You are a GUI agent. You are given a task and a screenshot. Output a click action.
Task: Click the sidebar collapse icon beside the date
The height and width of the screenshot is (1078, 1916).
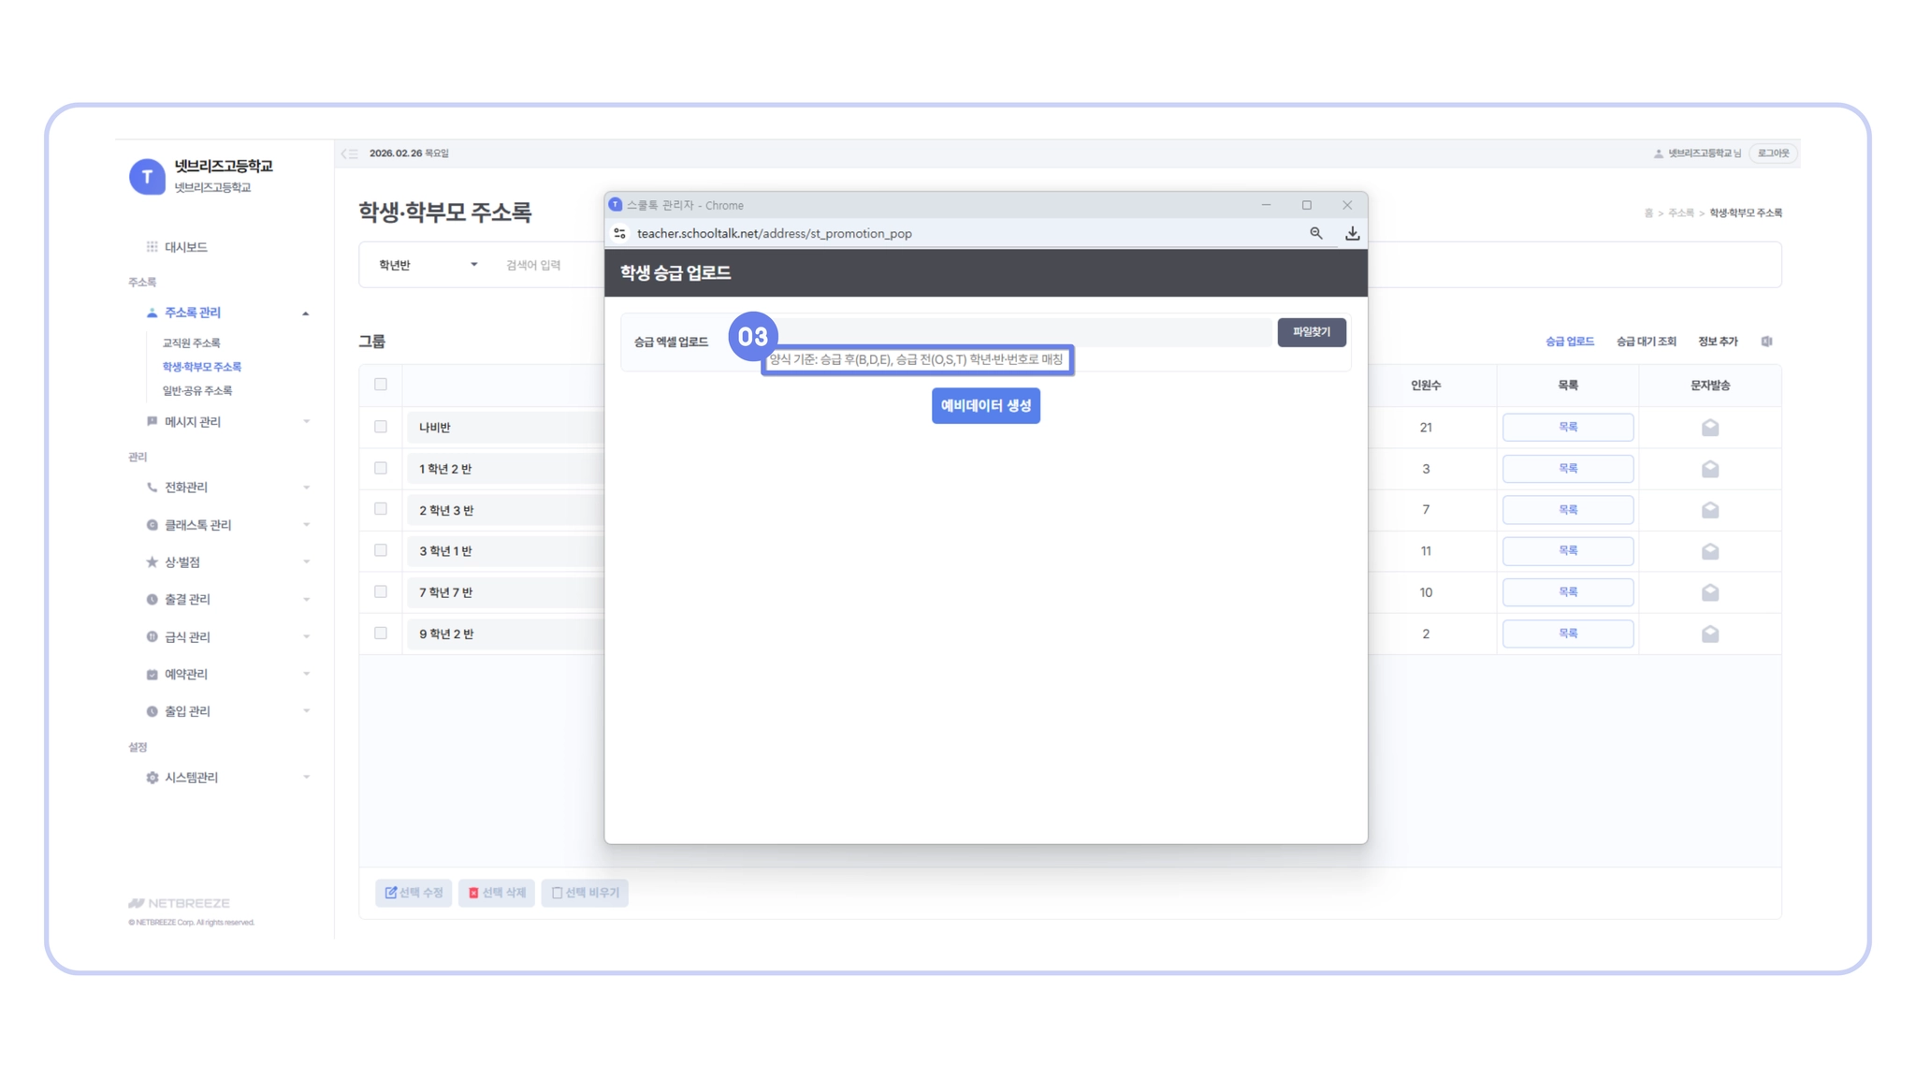(x=350, y=153)
